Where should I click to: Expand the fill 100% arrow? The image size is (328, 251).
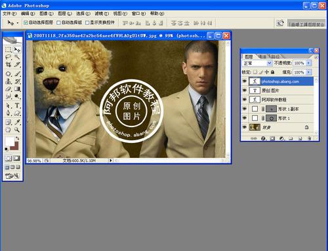308,72
